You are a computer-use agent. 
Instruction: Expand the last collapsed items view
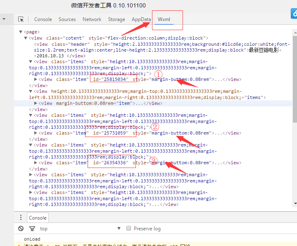31,192
